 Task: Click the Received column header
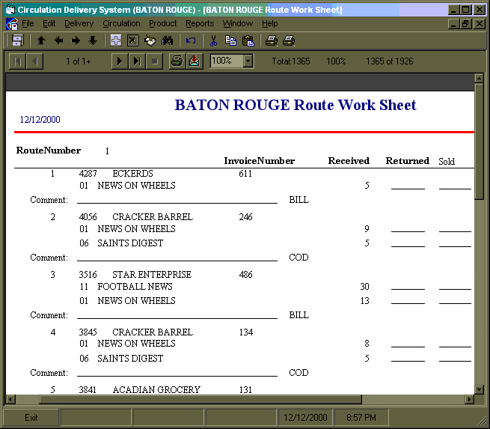pyautogui.click(x=349, y=161)
